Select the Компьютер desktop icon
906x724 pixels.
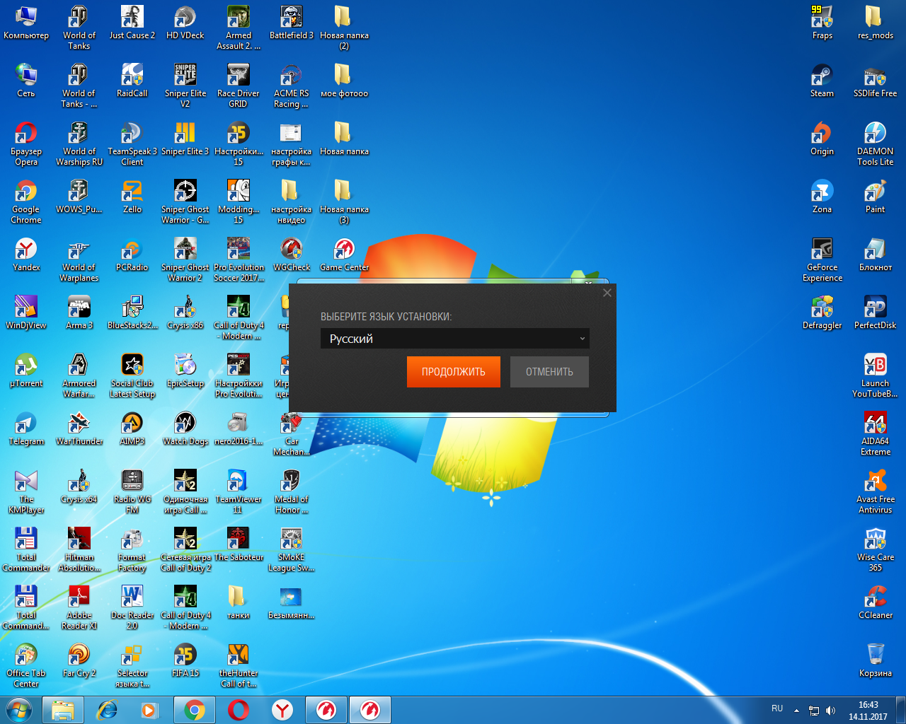click(26, 23)
